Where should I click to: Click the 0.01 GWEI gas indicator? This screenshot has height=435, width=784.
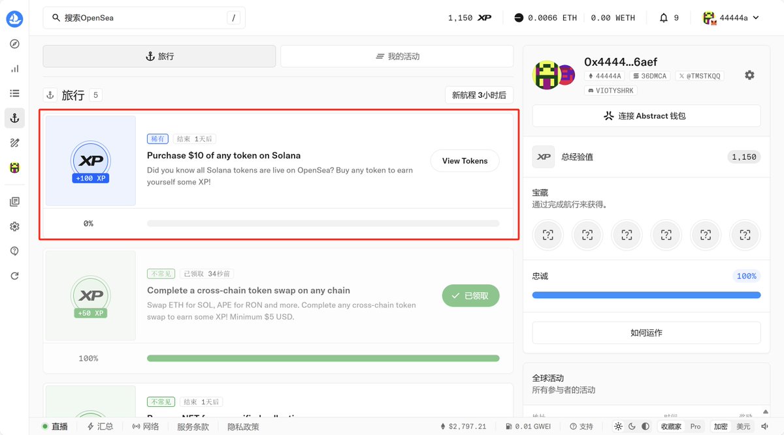(529, 427)
